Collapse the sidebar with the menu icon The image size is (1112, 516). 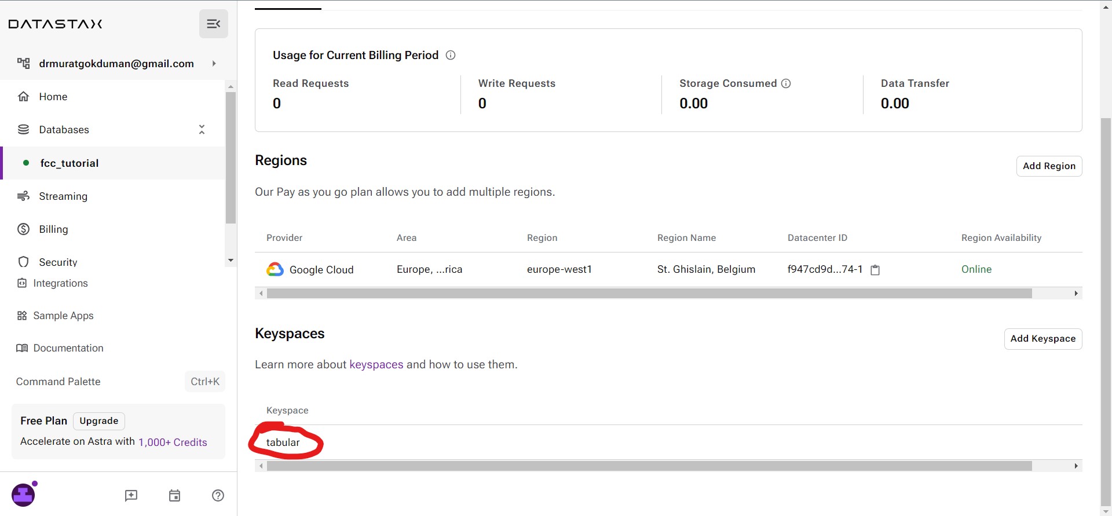click(213, 24)
